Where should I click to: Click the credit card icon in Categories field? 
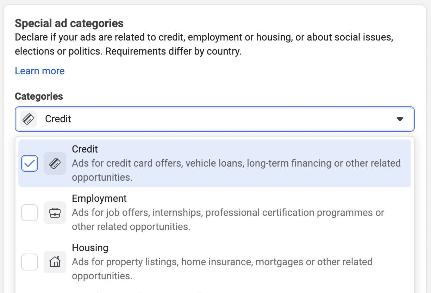28,119
